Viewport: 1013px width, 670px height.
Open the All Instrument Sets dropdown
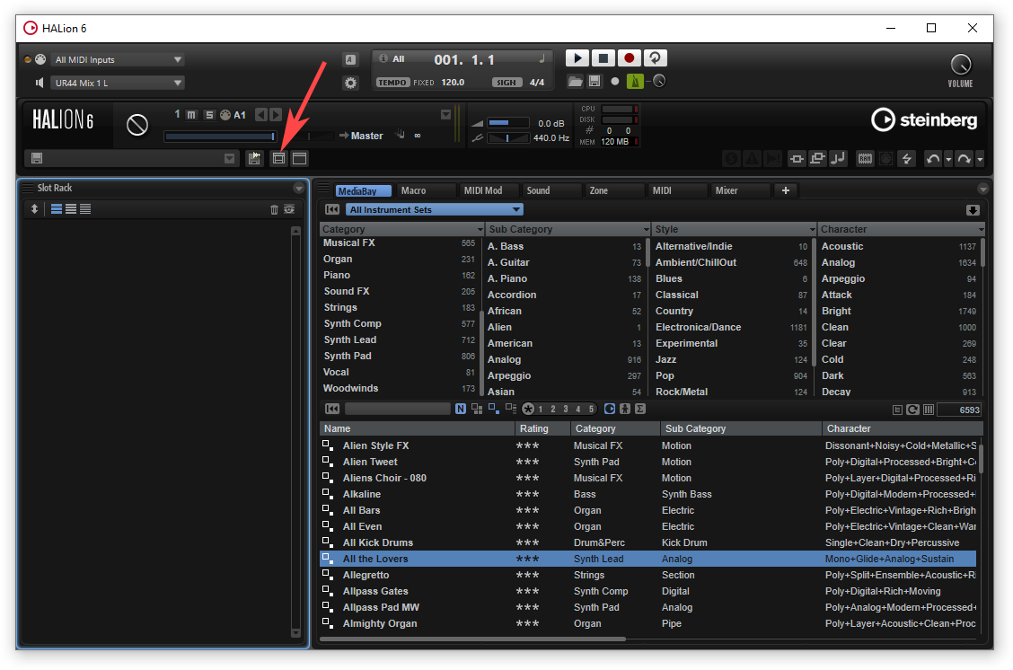pyautogui.click(x=434, y=209)
